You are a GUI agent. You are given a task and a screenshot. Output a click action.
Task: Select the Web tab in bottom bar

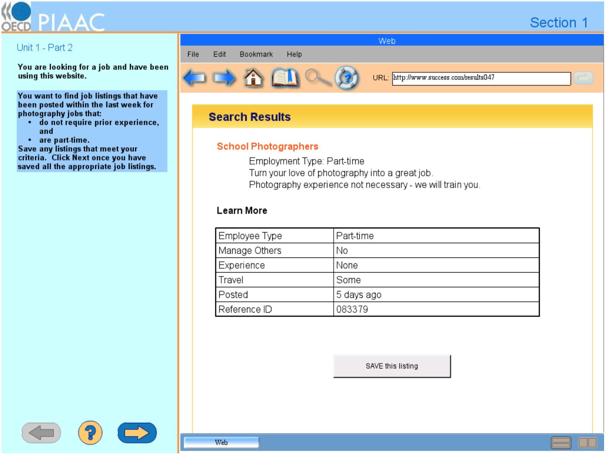(x=221, y=443)
